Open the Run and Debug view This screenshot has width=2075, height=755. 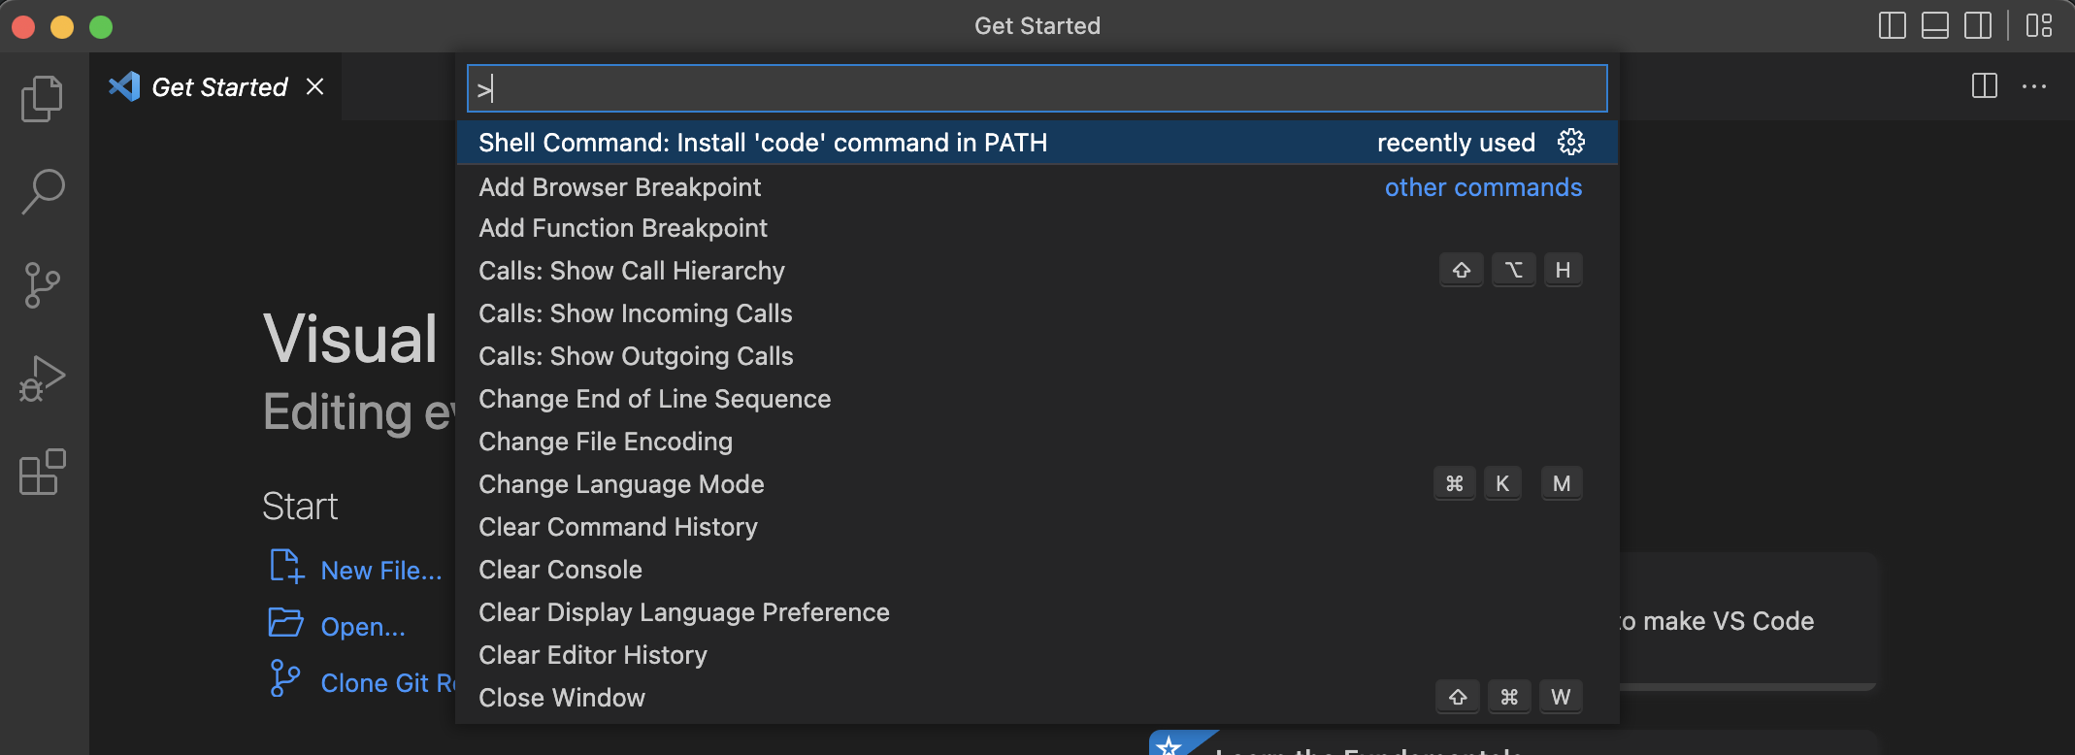(x=43, y=378)
